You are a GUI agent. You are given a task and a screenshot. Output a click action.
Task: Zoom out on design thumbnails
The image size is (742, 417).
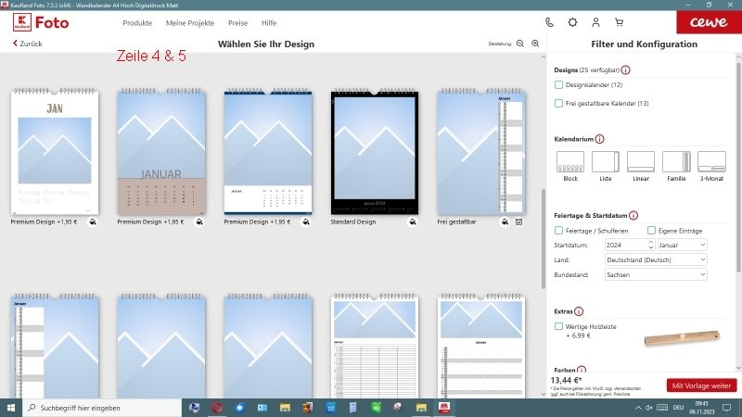[520, 44]
